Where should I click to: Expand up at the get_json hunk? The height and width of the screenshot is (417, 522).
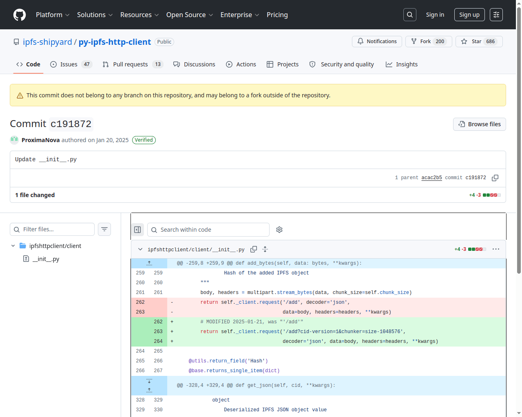coord(149,390)
